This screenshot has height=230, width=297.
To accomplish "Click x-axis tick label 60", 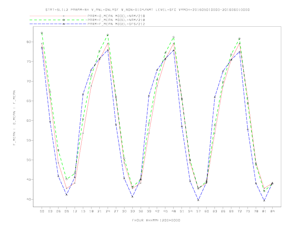I will pyautogui.click(x=207, y=211).
